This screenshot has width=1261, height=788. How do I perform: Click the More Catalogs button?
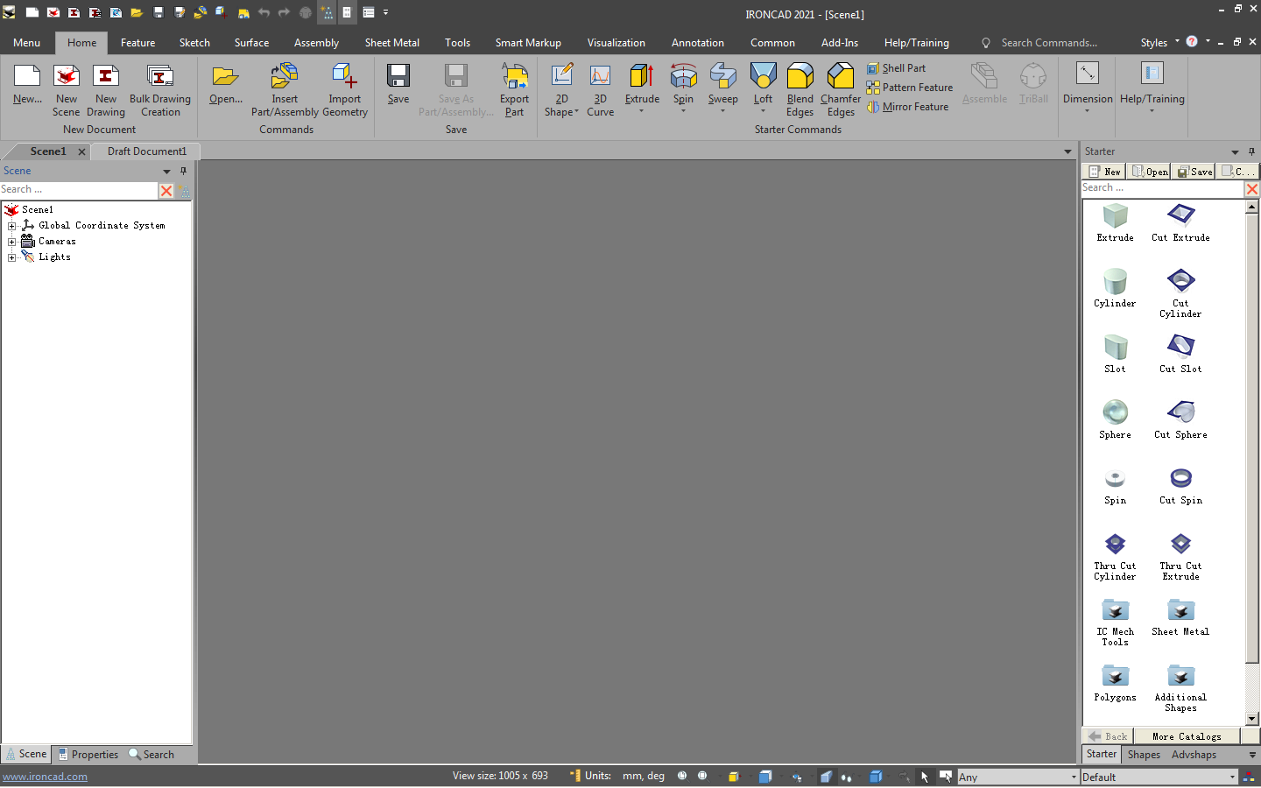1187,735
